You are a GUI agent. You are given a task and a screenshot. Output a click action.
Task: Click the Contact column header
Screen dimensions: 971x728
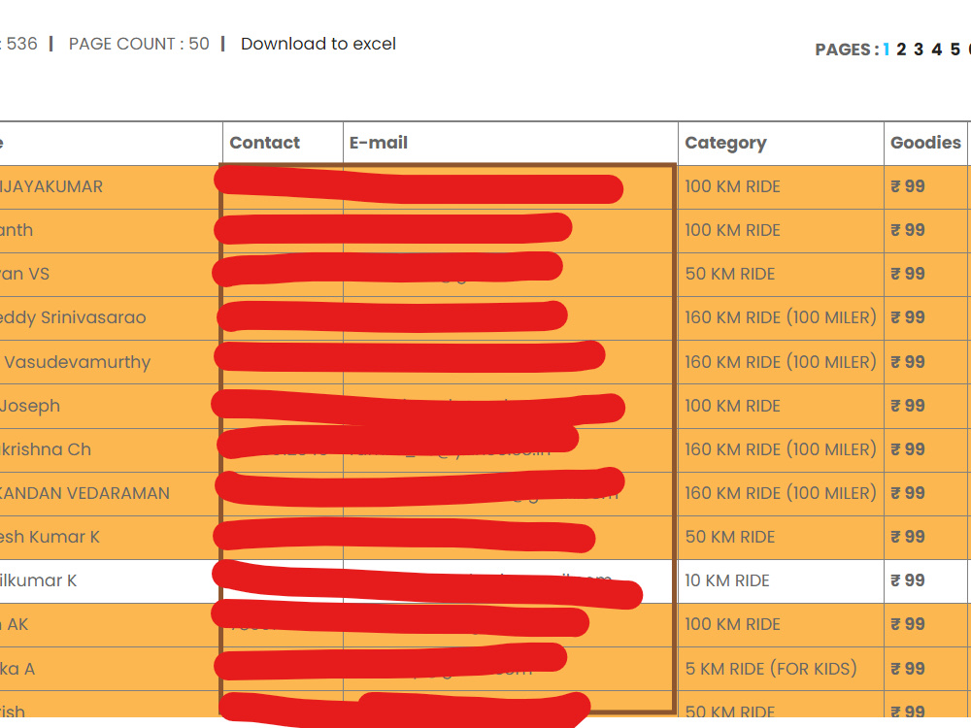(x=264, y=143)
